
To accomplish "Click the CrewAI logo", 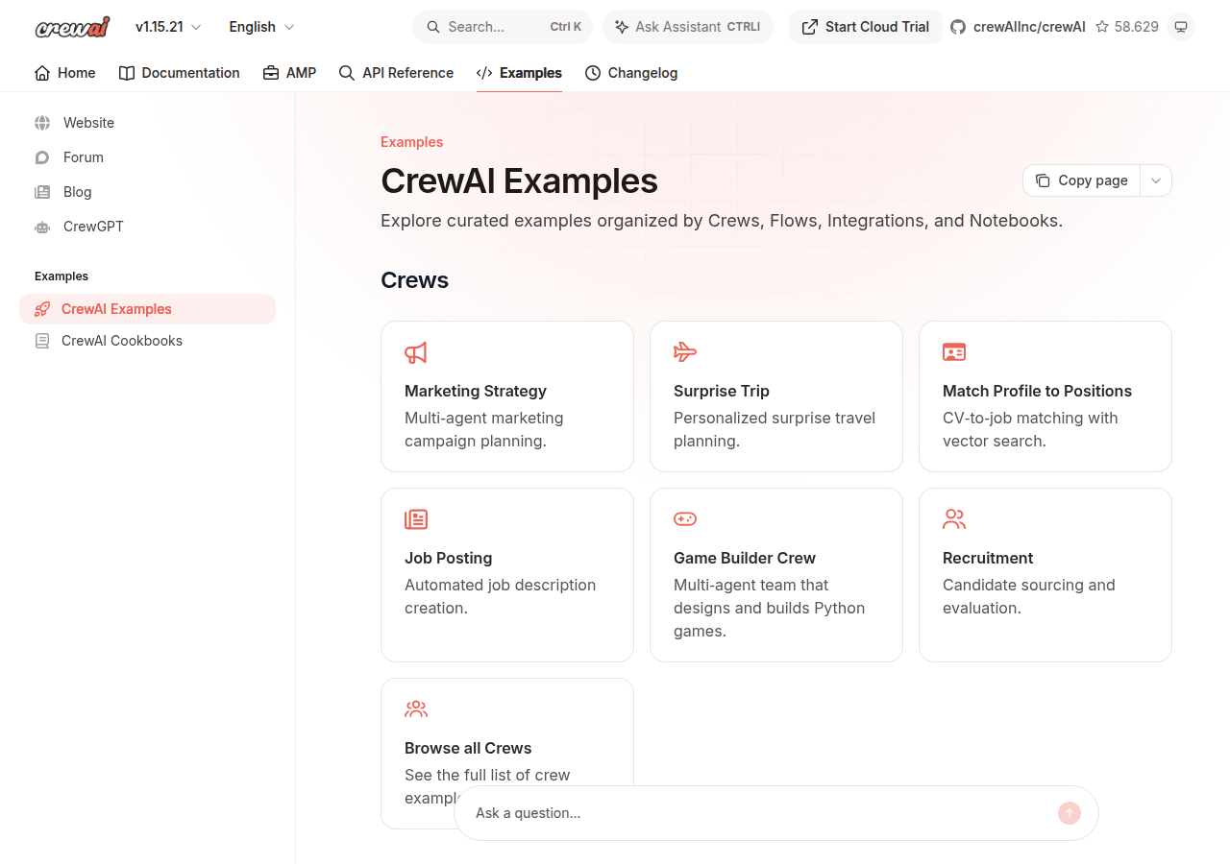I will click(72, 27).
